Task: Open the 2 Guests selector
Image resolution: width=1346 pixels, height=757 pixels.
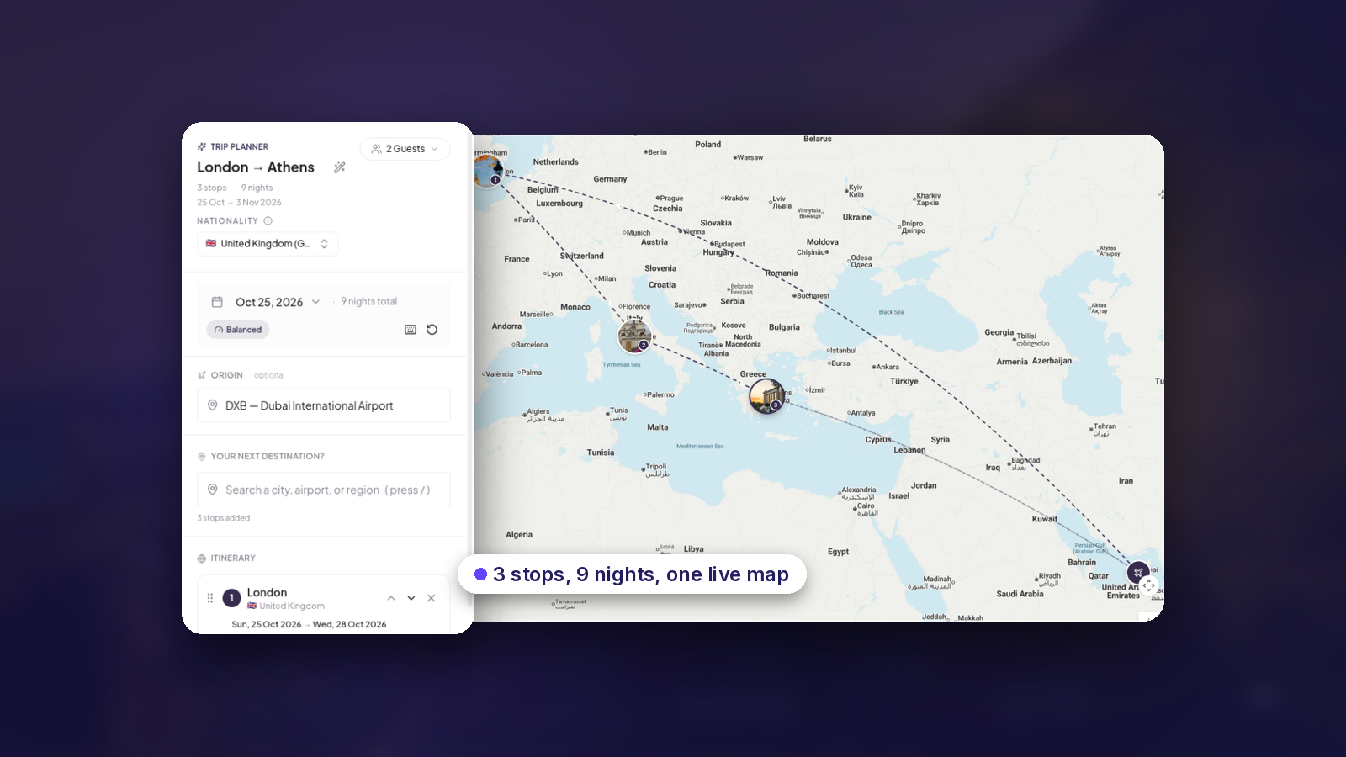Action: pyautogui.click(x=405, y=149)
